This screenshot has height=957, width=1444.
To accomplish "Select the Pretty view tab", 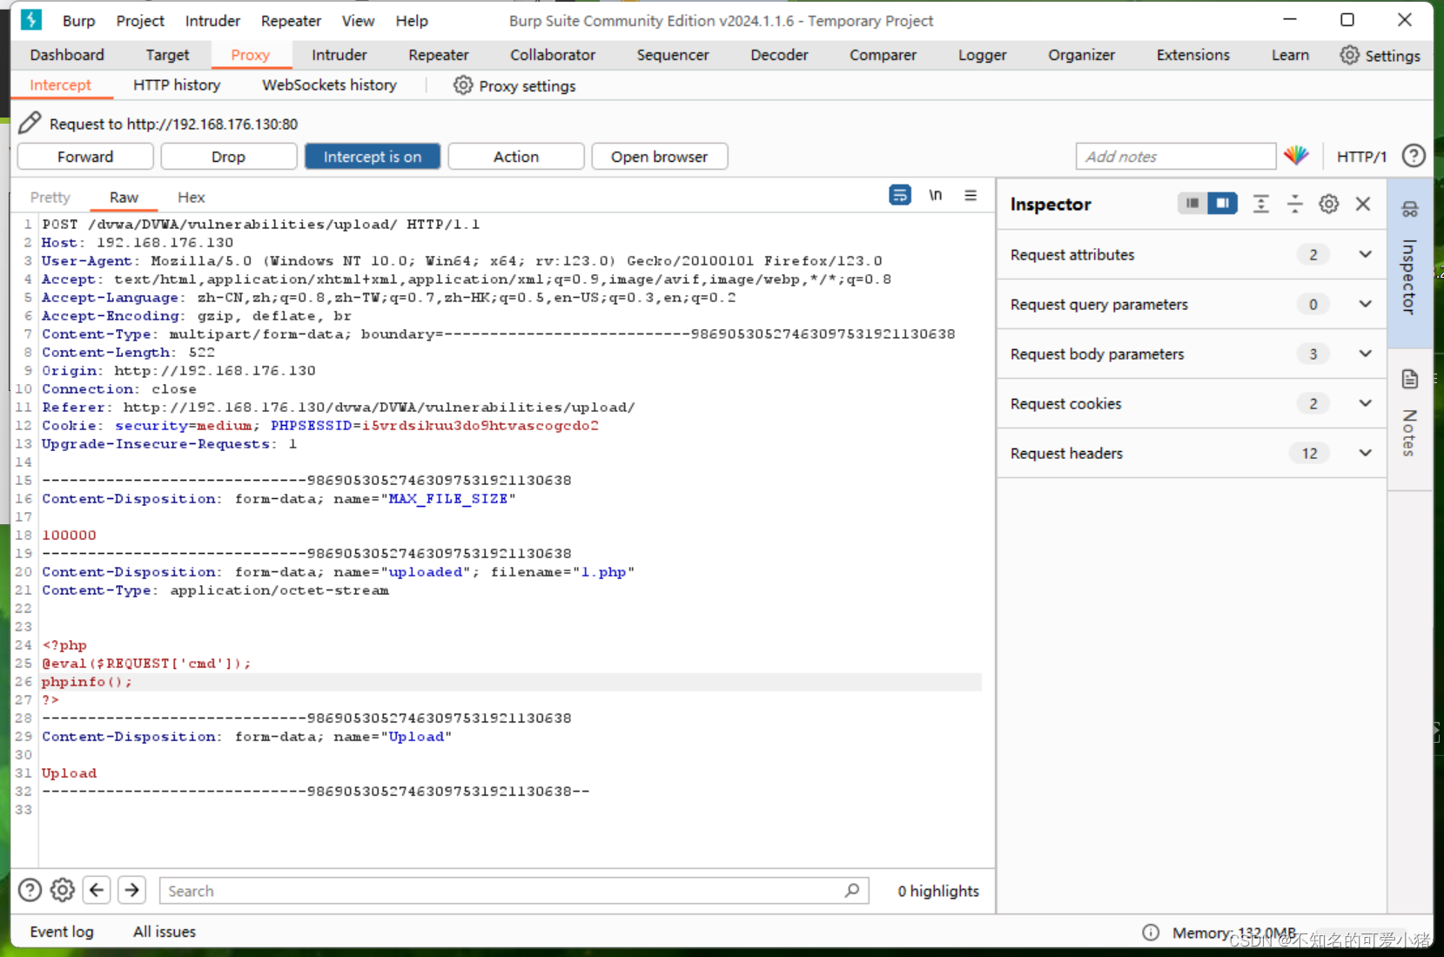I will click(x=50, y=198).
